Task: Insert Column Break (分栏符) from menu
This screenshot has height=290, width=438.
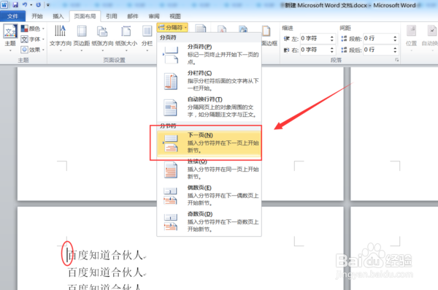Action: point(210,80)
